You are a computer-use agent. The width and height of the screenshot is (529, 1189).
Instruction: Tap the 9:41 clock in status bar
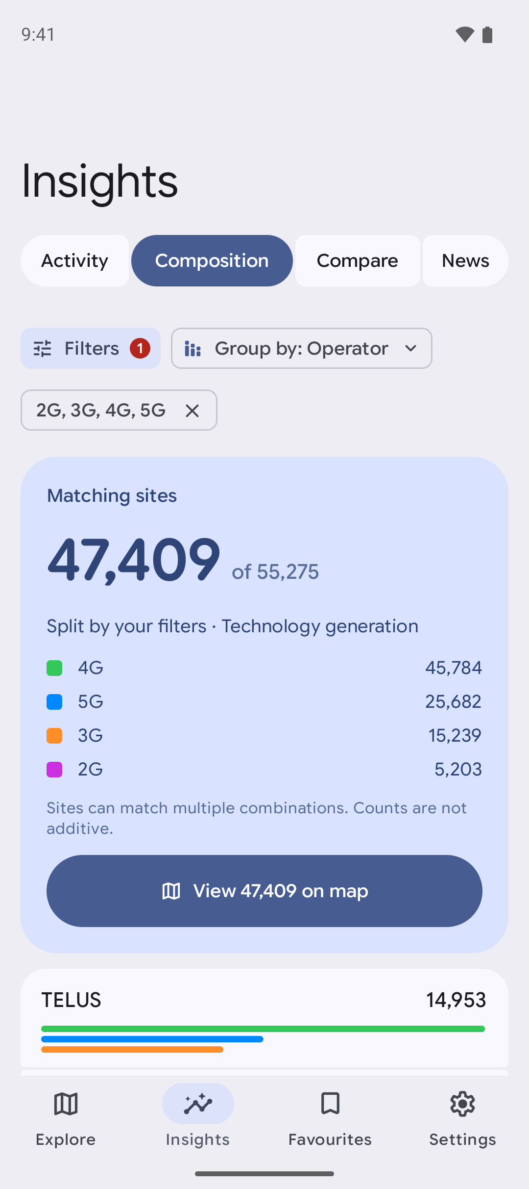click(38, 34)
